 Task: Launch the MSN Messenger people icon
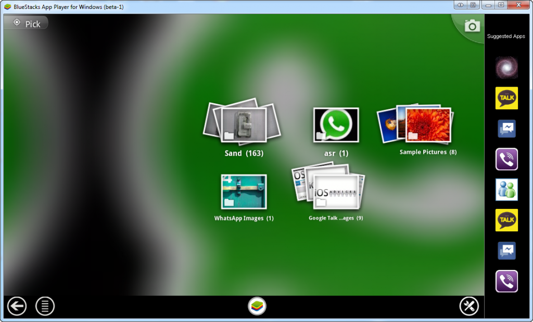[x=506, y=190]
